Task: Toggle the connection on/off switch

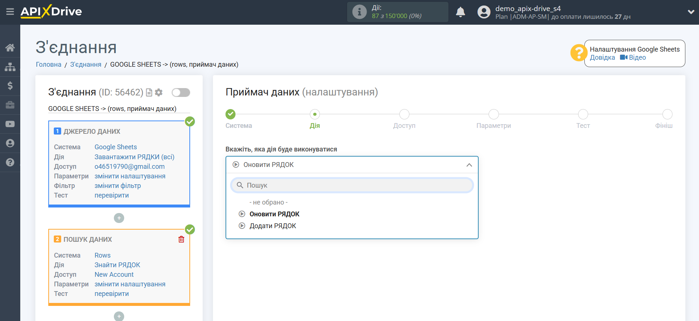Action: [181, 93]
